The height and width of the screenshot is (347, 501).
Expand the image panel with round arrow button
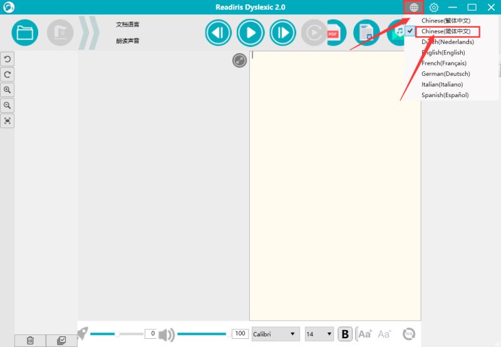239,60
